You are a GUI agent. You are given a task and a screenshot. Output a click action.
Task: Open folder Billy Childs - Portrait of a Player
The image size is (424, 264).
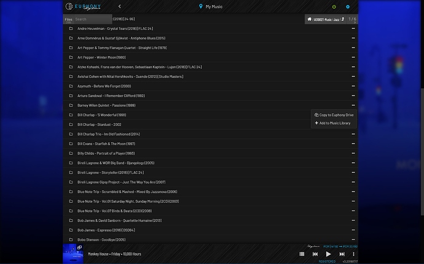(106, 153)
